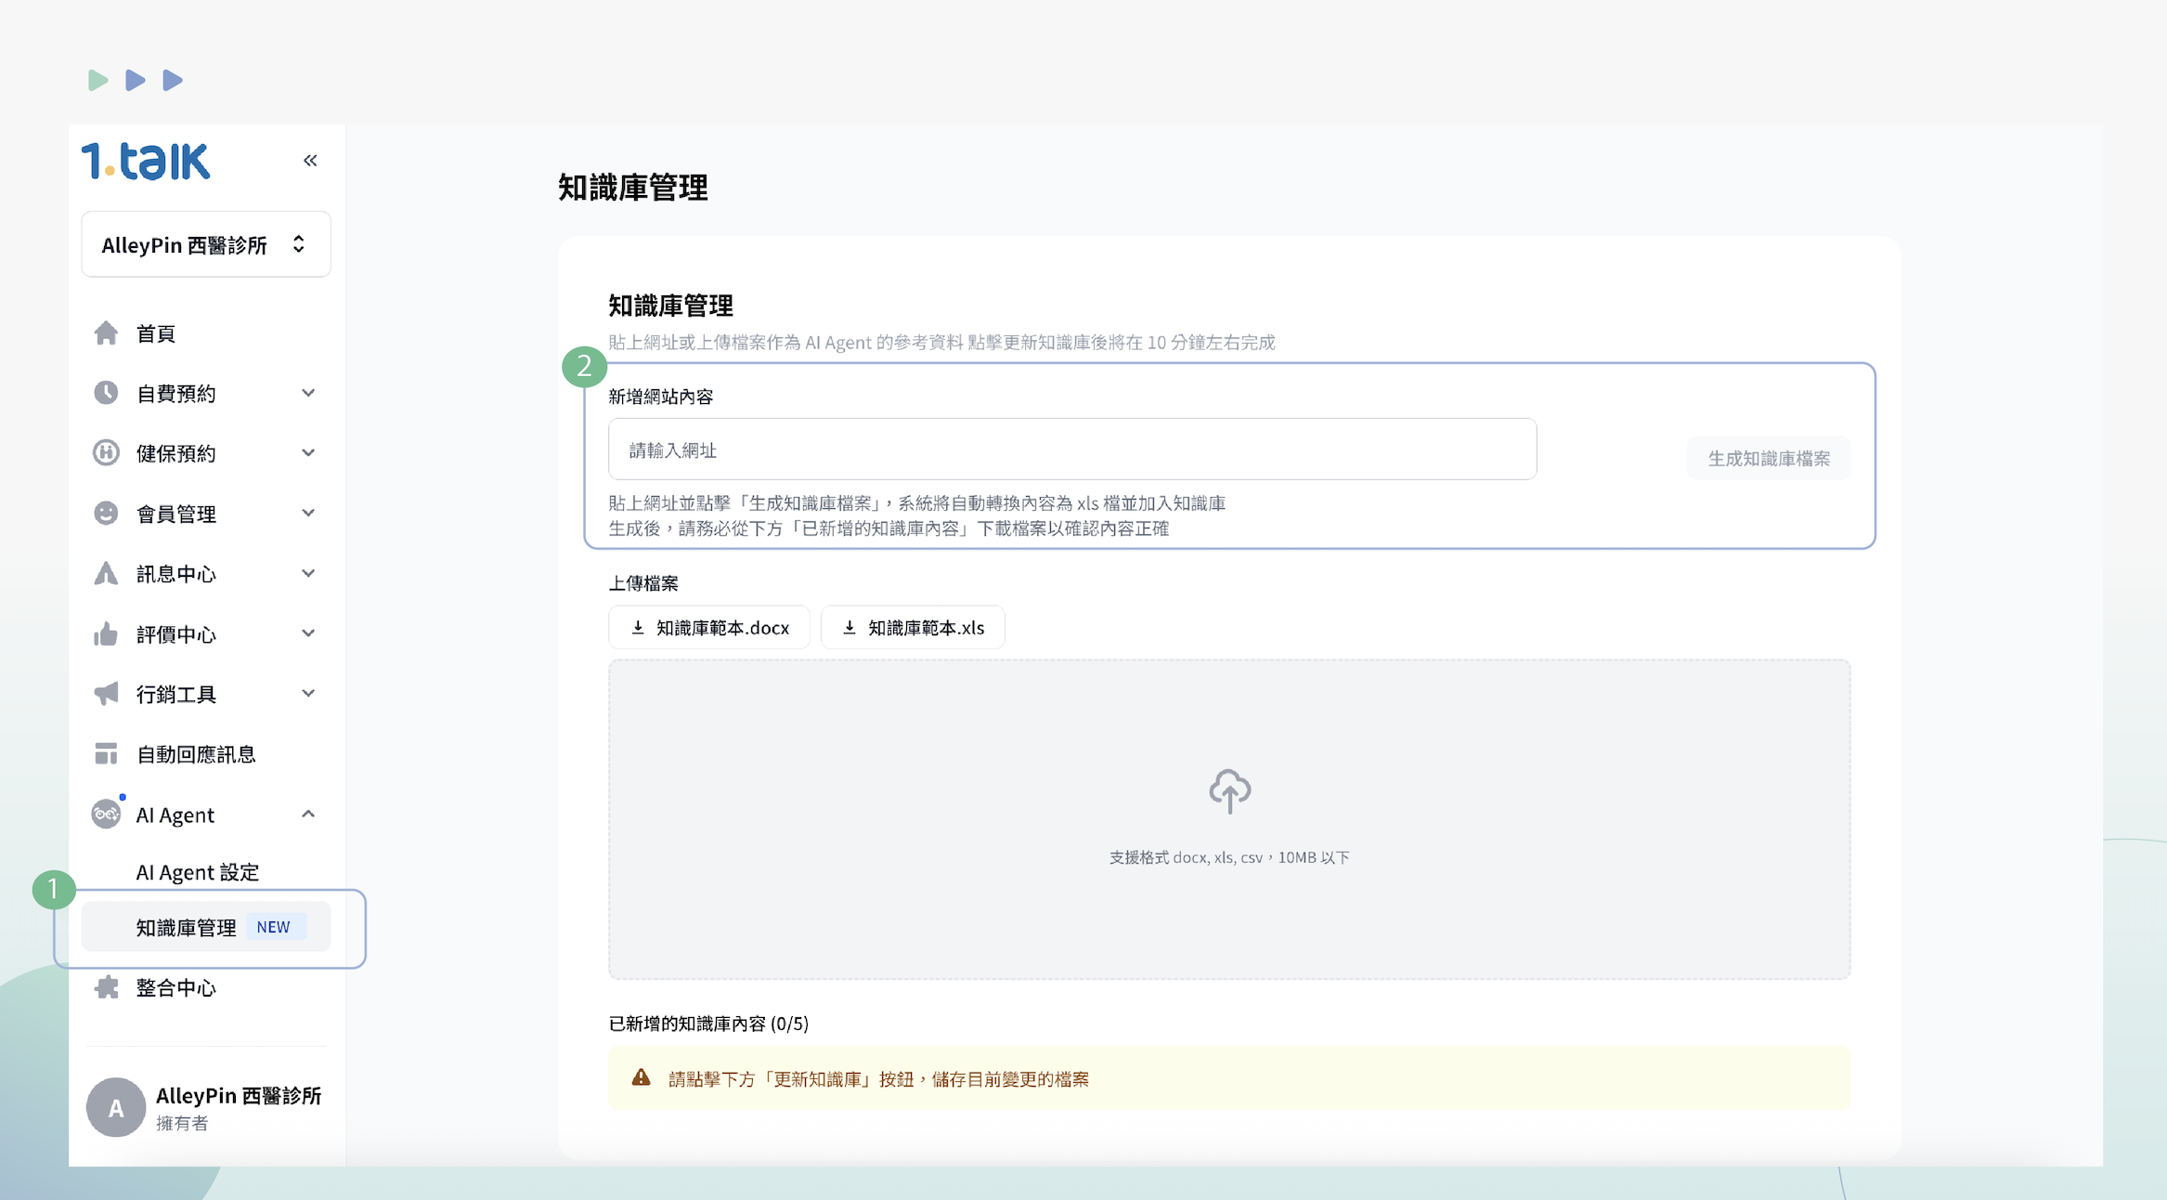Viewport: 2167px width, 1200px height.
Task: Click the thumbs-up icon for 評價中心
Action: [x=106, y=634]
